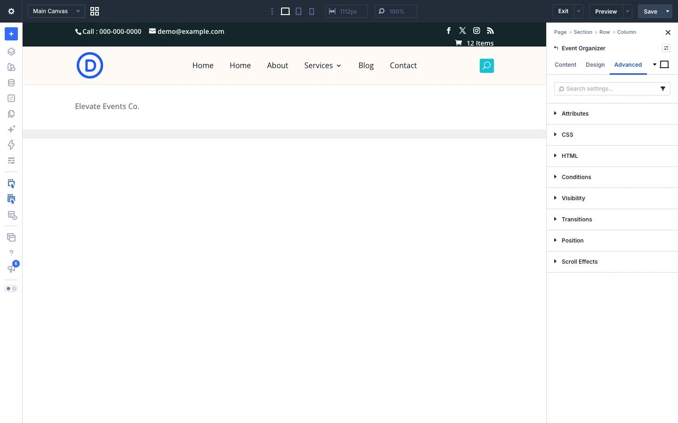Expand the CSS settings group
This screenshot has height=423, width=678.
tap(612, 135)
